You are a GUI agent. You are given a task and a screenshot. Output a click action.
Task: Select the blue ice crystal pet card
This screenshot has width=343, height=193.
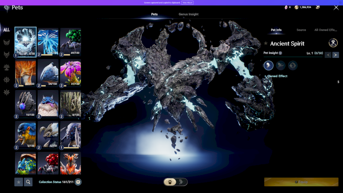click(48, 42)
